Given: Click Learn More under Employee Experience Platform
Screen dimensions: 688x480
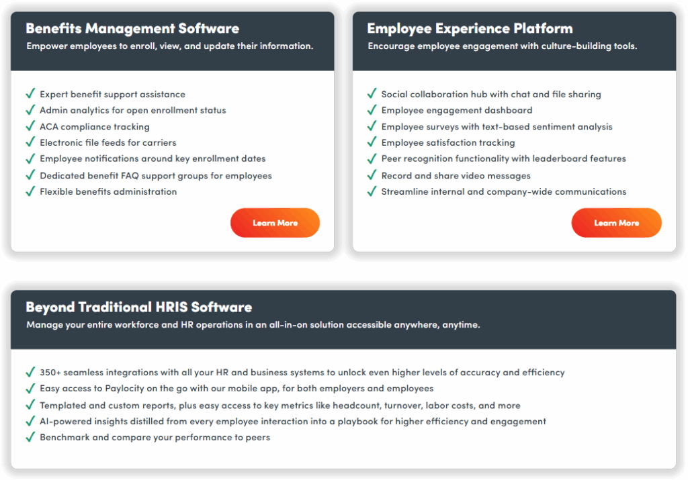Looking at the screenshot, I should coord(617,223).
